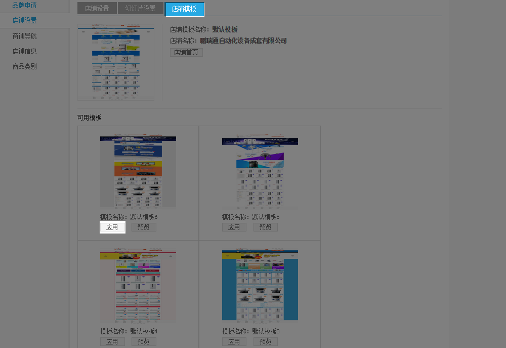Apply 默认模板4 with its 应用 button

[x=112, y=342]
